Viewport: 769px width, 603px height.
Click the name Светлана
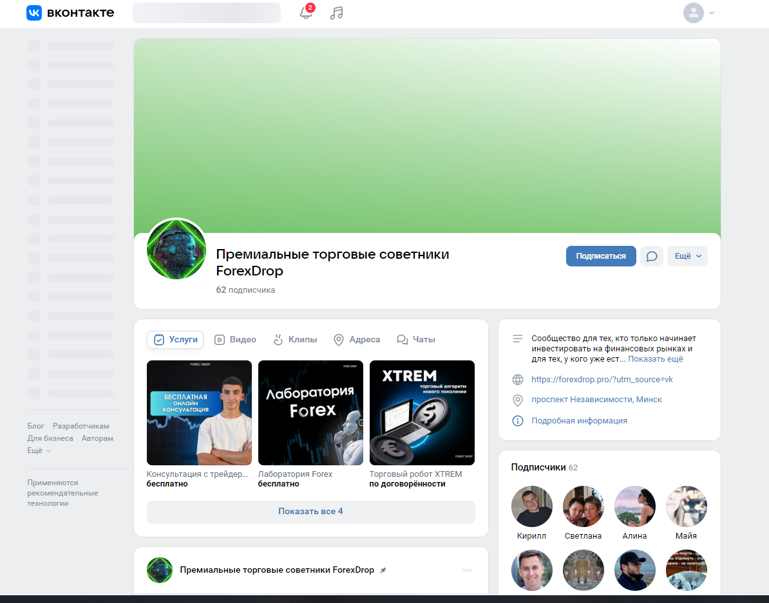coord(583,536)
